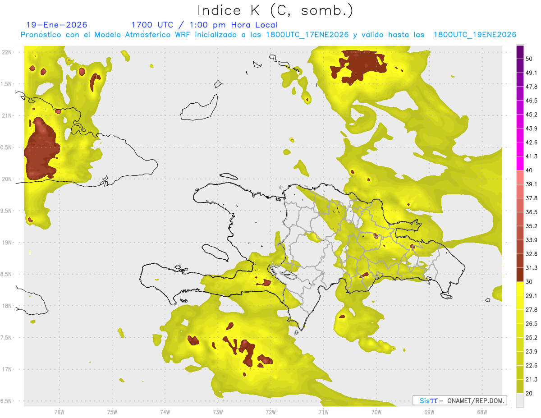Click the '22N' latitude label

(6, 52)
